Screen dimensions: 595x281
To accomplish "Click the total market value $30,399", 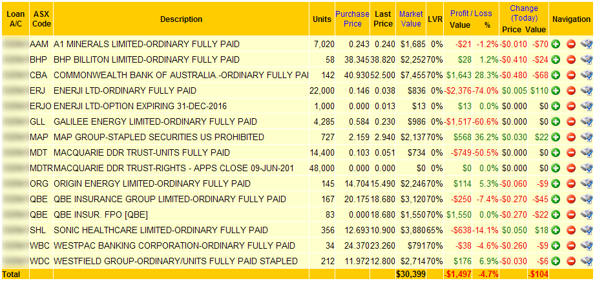I will [x=411, y=274].
